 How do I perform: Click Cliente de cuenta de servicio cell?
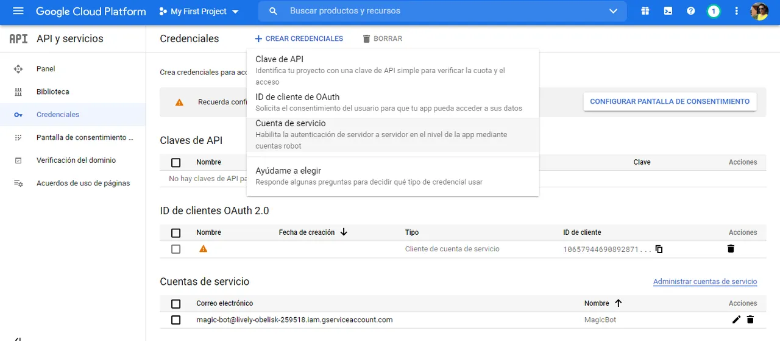tap(452, 249)
